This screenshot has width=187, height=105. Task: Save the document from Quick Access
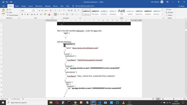point(3,2)
